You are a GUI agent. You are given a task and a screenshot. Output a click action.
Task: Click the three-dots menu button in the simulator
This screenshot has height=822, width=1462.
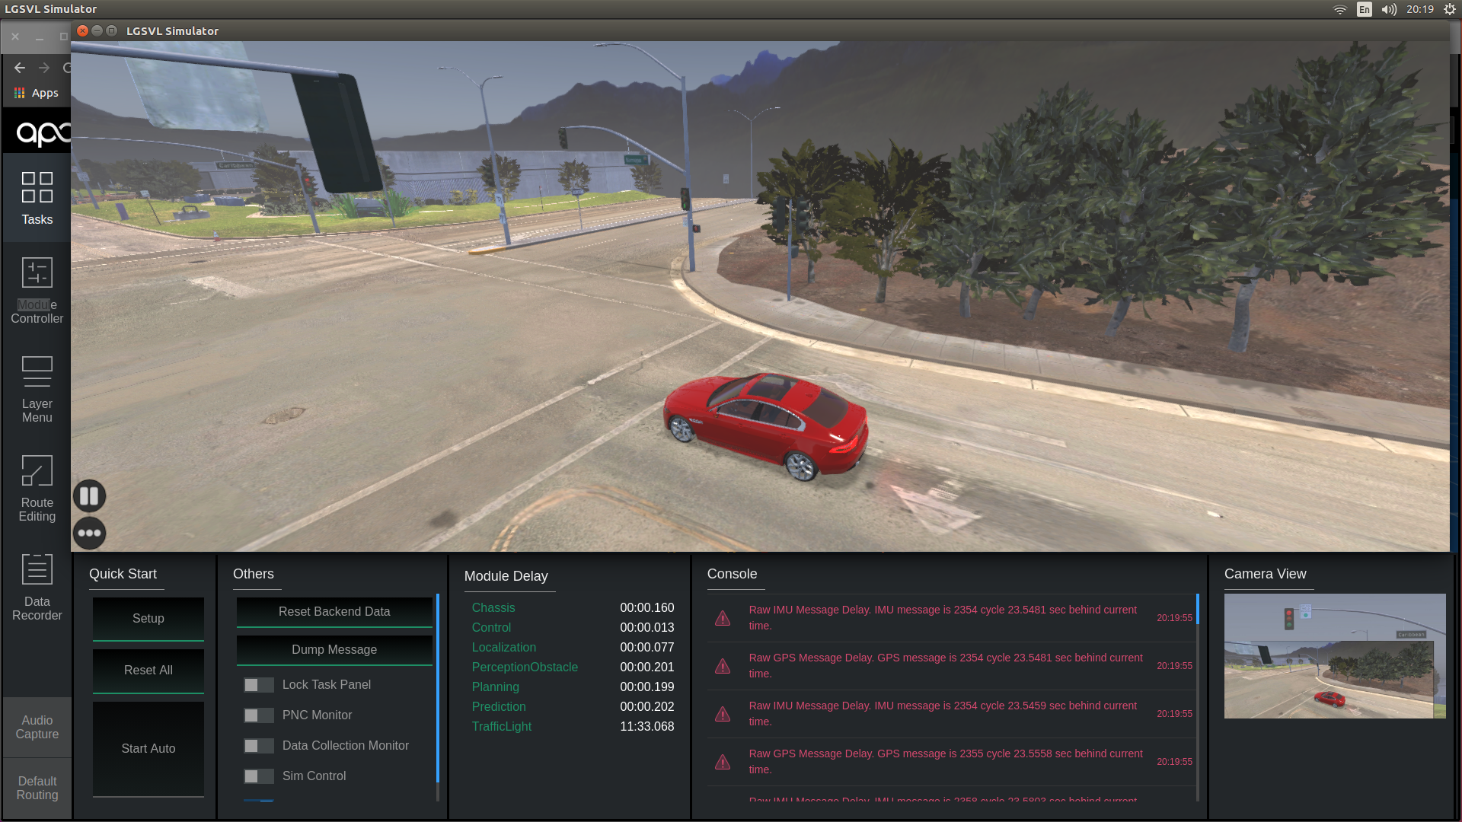pyautogui.click(x=89, y=533)
